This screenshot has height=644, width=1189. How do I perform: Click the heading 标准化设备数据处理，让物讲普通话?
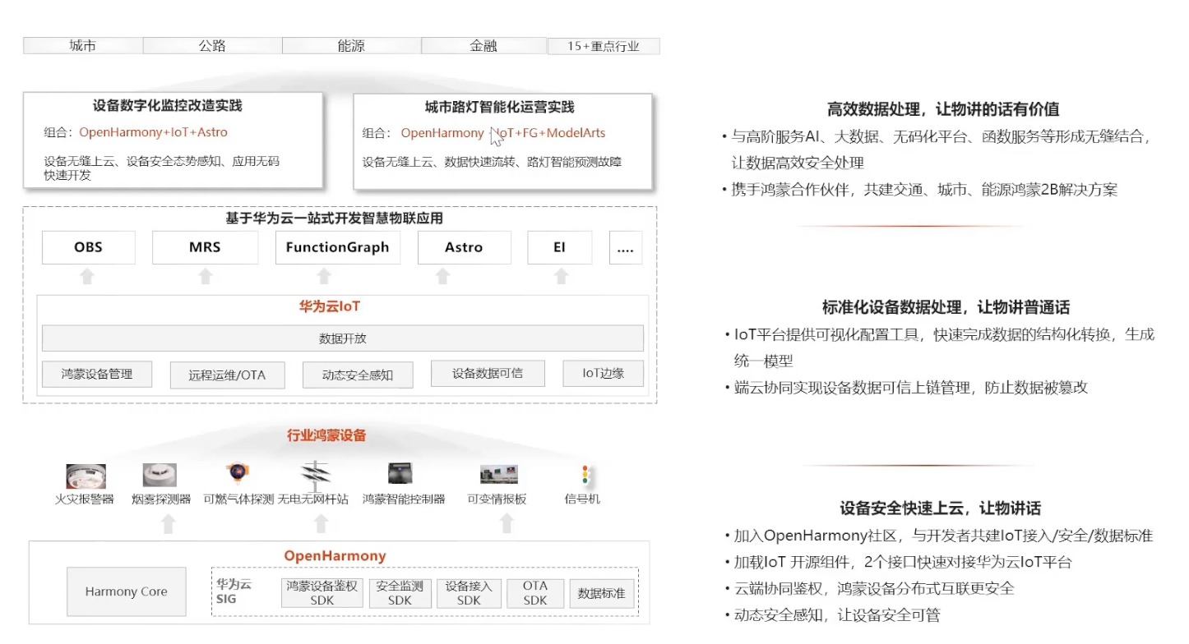coord(946,308)
